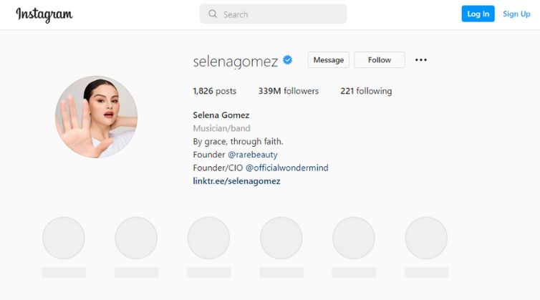The height and width of the screenshot is (300, 540).
Task: Focus the Search input field
Action: [x=273, y=14]
